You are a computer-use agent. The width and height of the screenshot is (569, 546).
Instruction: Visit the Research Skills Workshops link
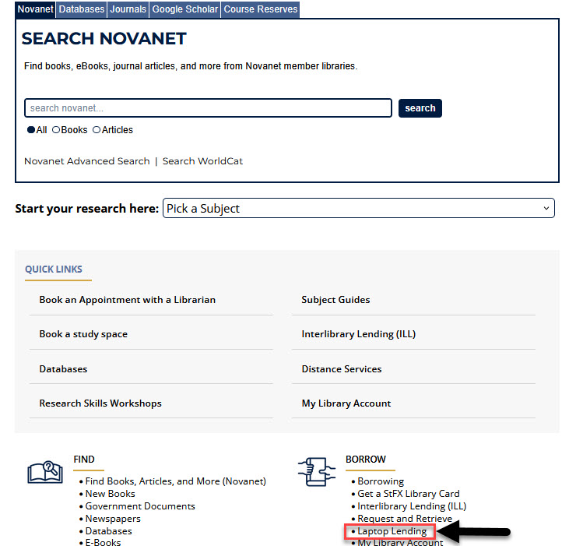(x=100, y=403)
